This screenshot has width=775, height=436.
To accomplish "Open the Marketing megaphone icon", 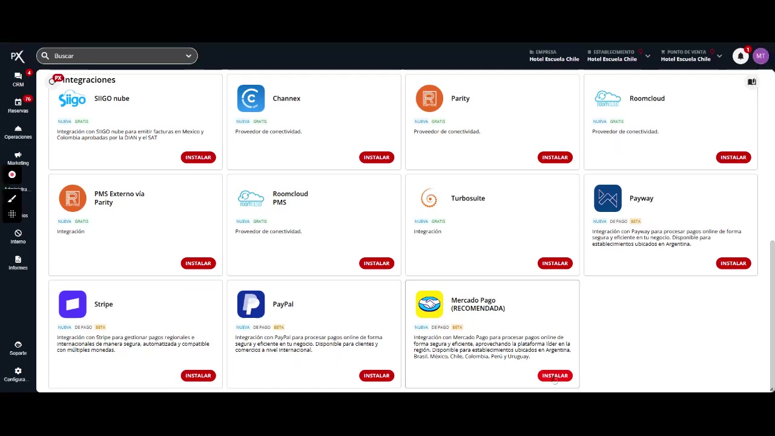I will (x=18, y=155).
